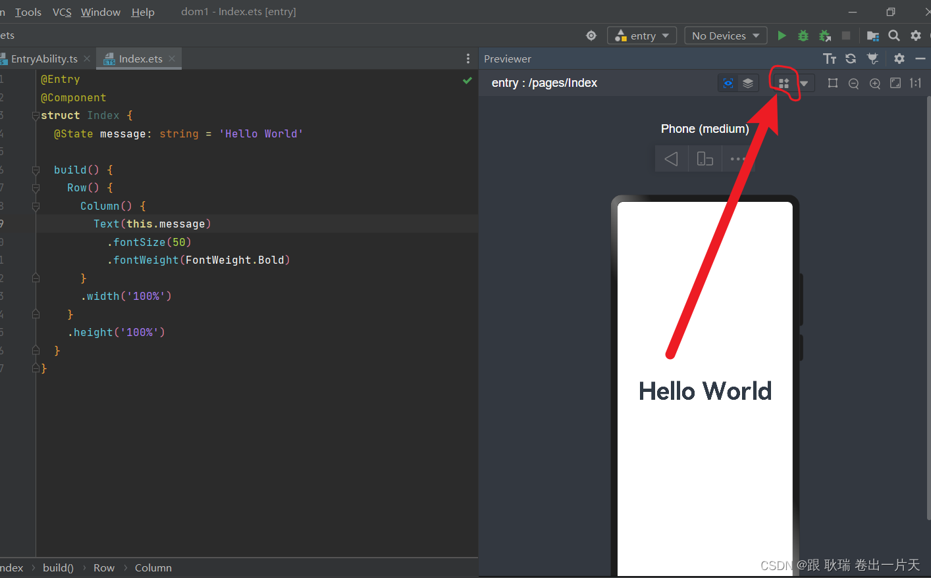The width and height of the screenshot is (931, 578).
Task: Click the @Entry decorator text
Action: click(x=61, y=80)
